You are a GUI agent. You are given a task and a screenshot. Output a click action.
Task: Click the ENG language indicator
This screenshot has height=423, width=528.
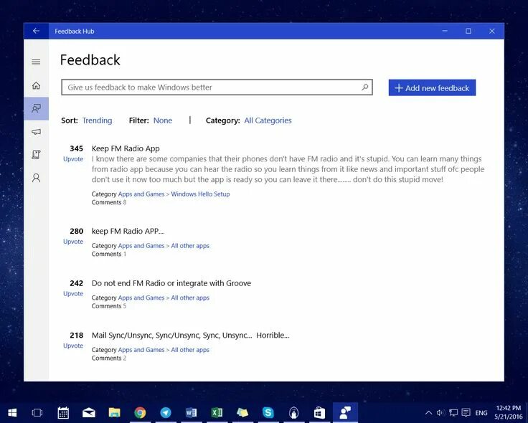(481, 412)
